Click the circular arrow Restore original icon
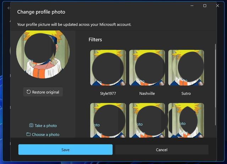 pyautogui.click(x=29, y=92)
